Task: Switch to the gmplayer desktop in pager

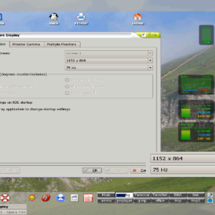Action: click(x=124, y=200)
